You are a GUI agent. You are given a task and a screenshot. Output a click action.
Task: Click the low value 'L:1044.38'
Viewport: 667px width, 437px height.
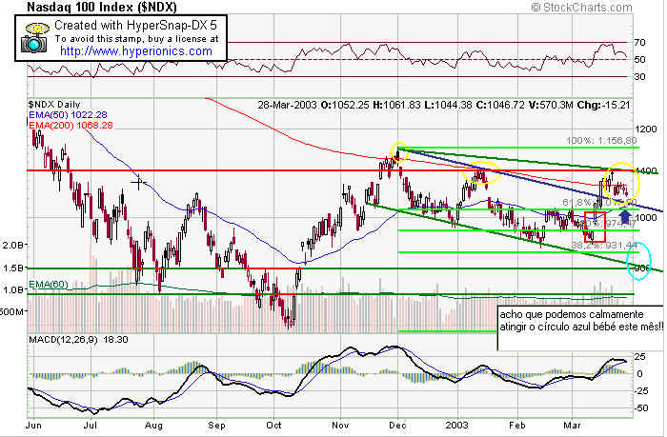click(448, 105)
